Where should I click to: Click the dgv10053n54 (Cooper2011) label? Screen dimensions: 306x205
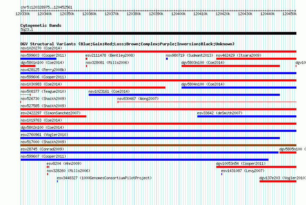241,163
